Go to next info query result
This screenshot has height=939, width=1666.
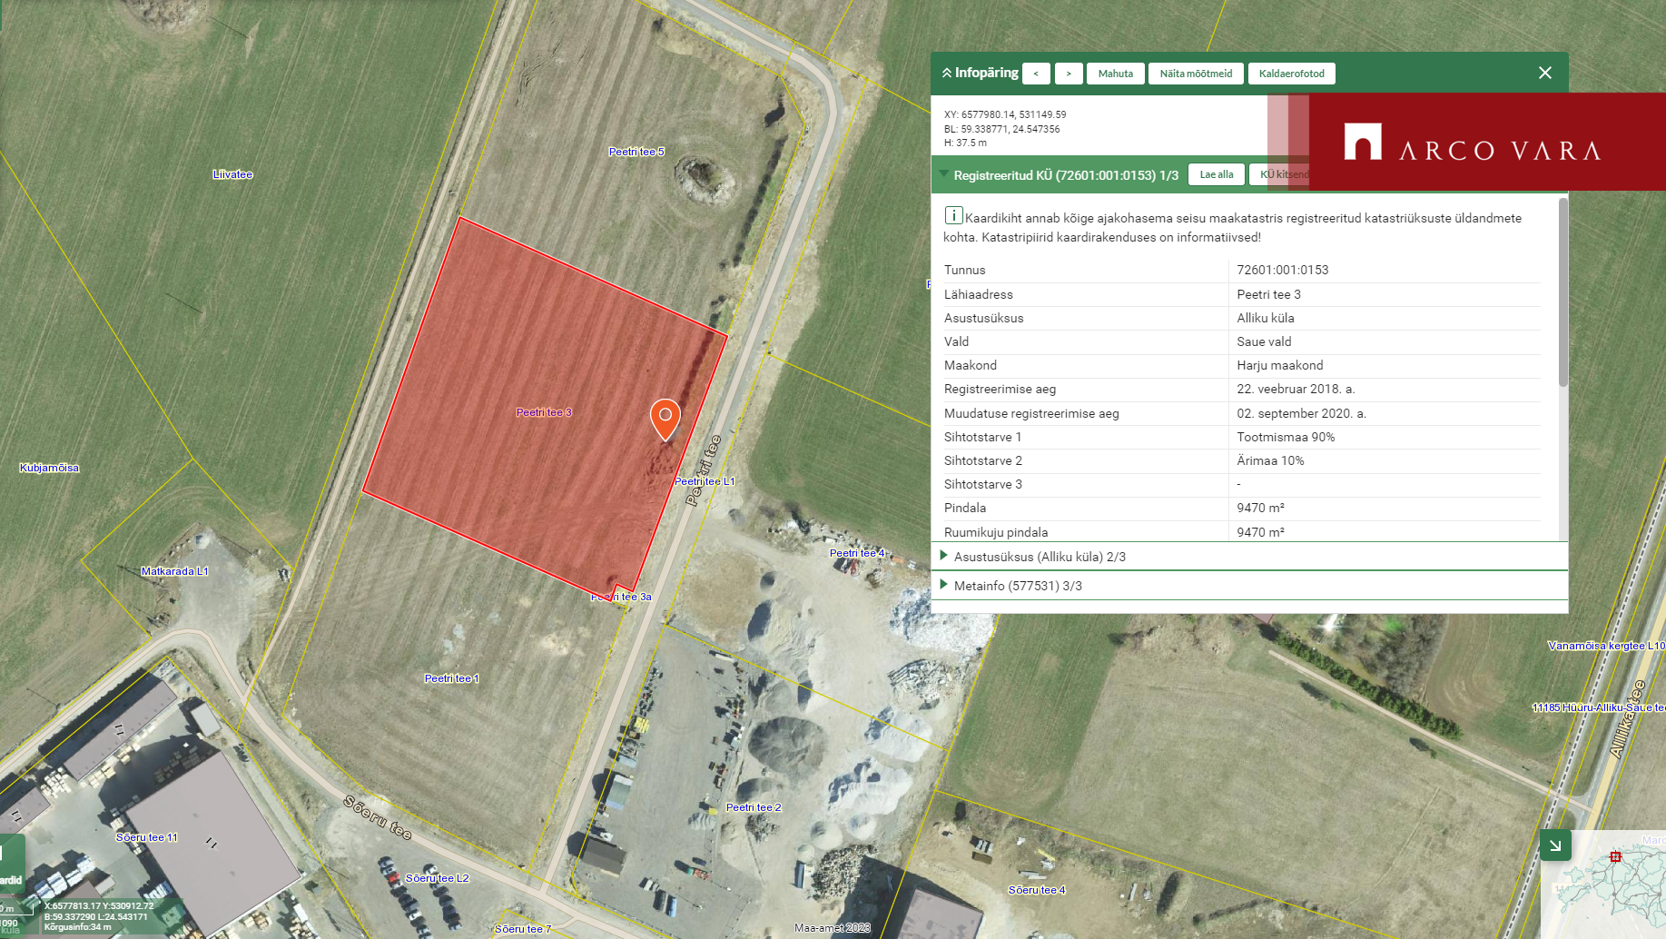click(x=1069, y=74)
